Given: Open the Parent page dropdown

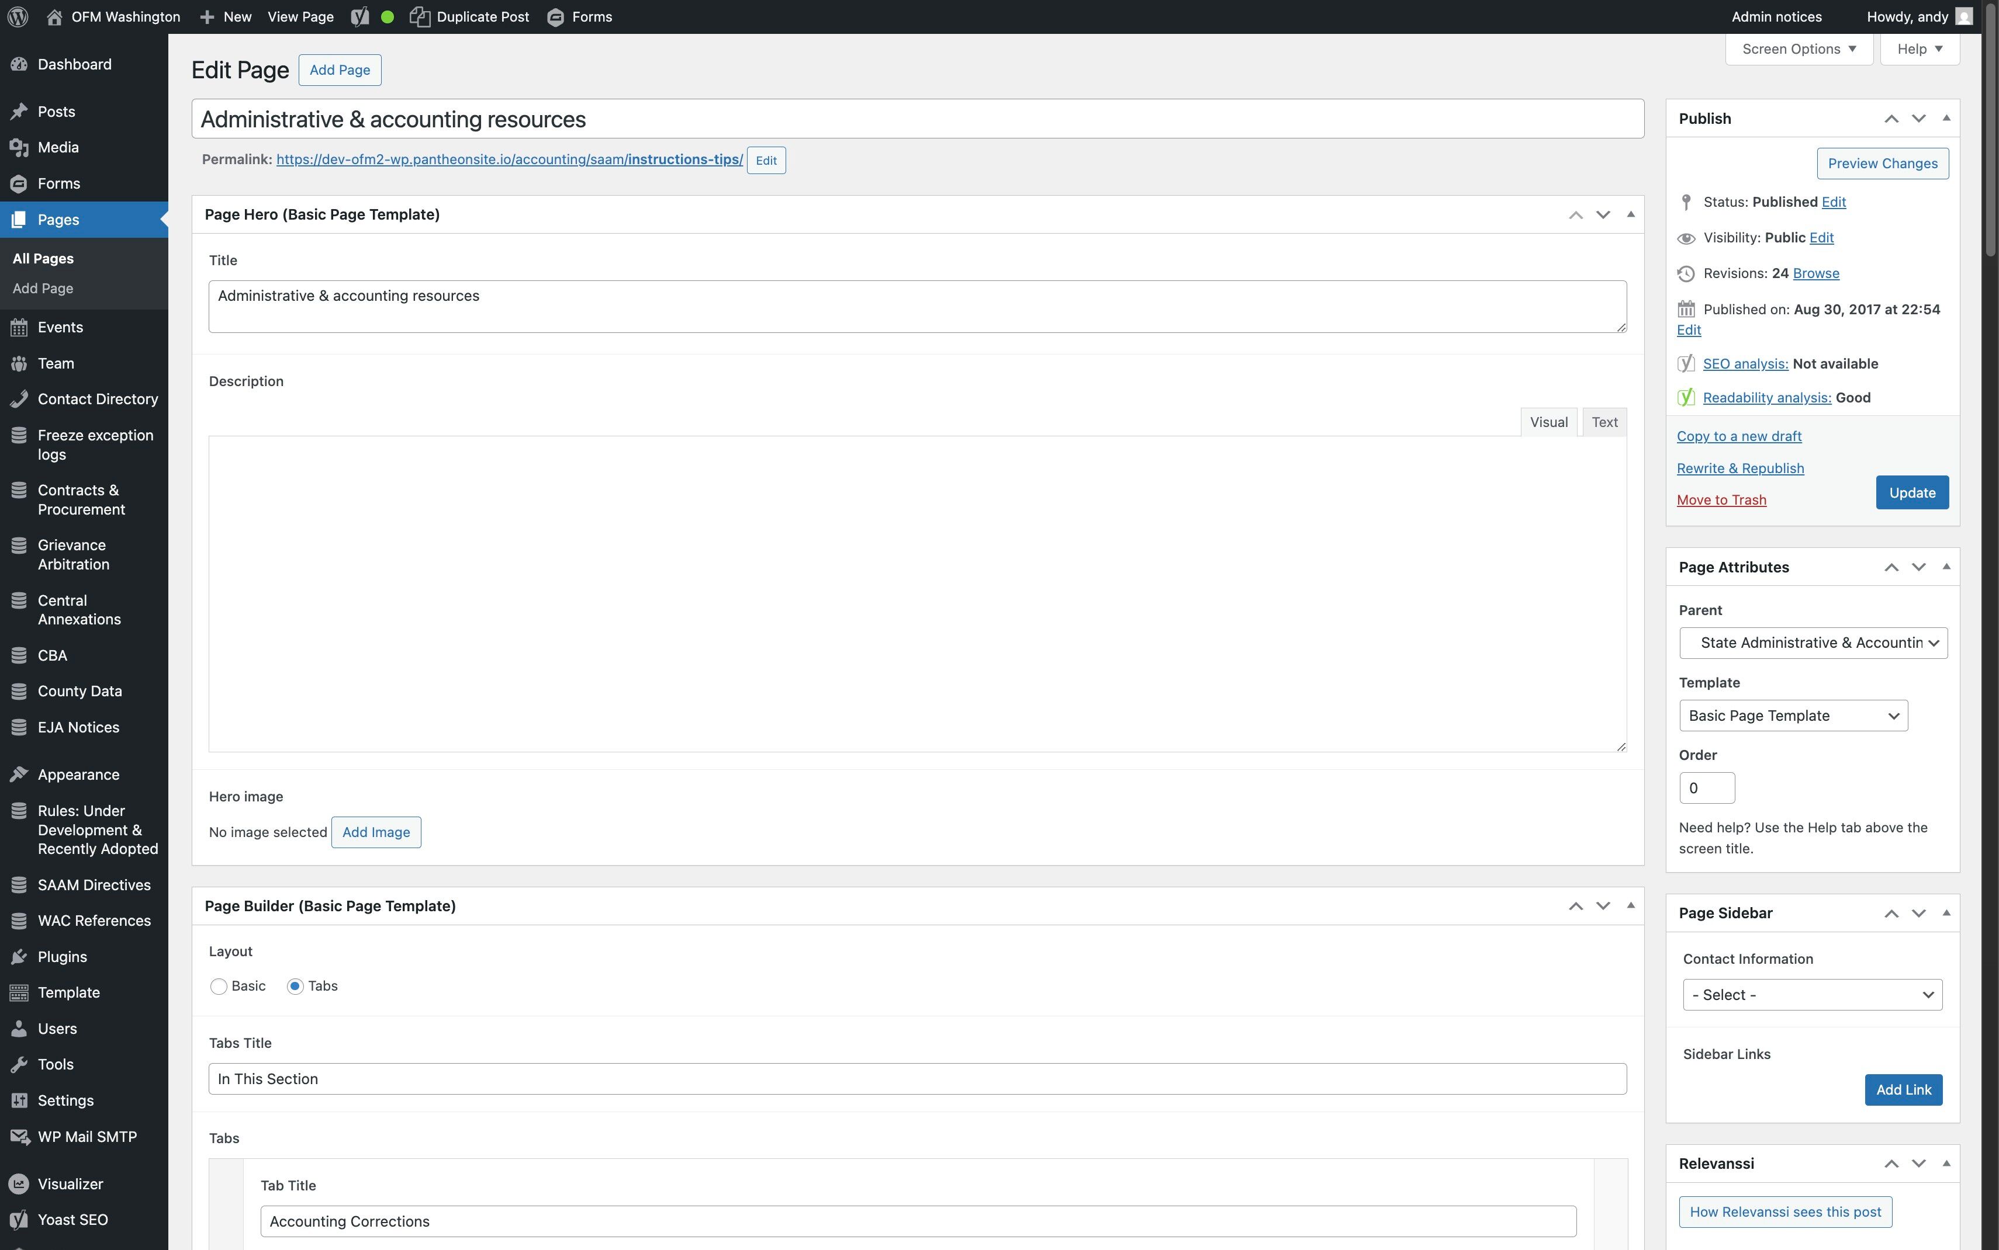Looking at the screenshot, I should pyautogui.click(x=1813, y=643).
